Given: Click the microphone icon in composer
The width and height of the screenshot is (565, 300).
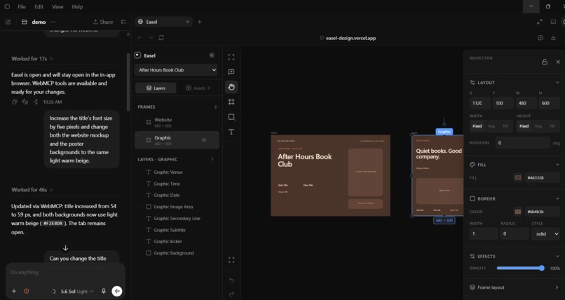Looking at the screenshot, I should click(104, 291).
